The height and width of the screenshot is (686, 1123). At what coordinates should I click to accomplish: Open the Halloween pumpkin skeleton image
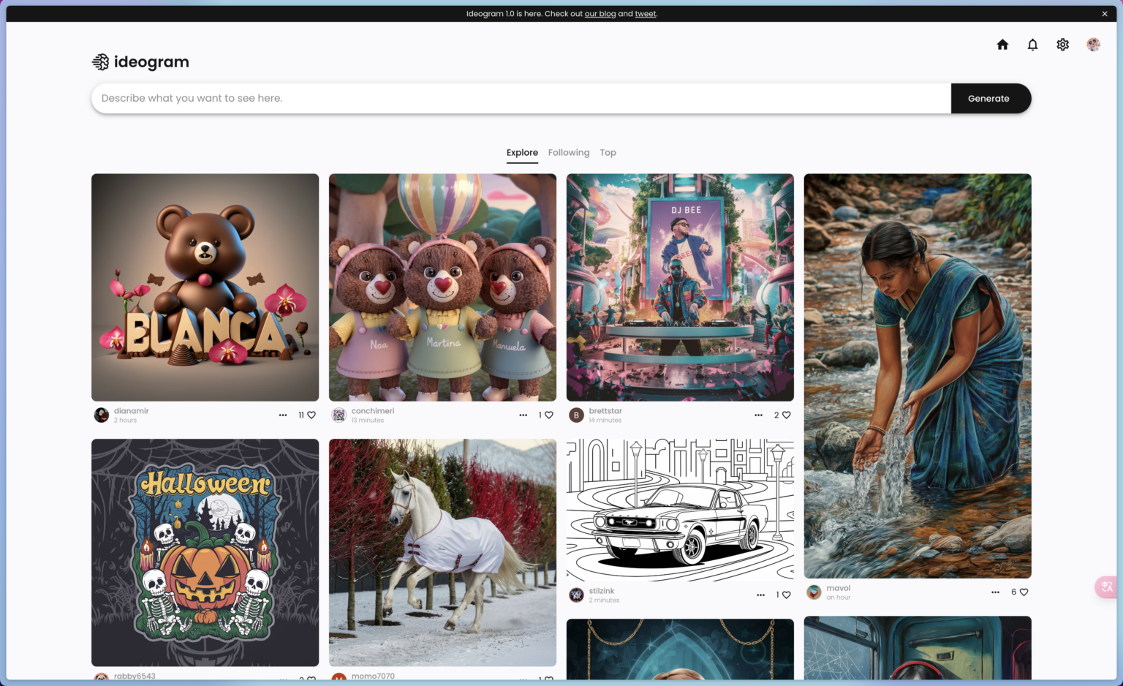[x=205, y=552]
